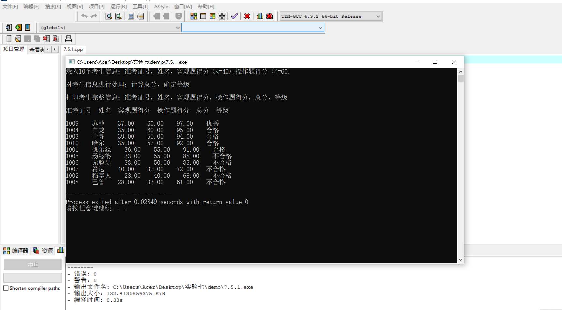
Task: Switch to the 编译器 bottom tab
Action: coord(16,251)
